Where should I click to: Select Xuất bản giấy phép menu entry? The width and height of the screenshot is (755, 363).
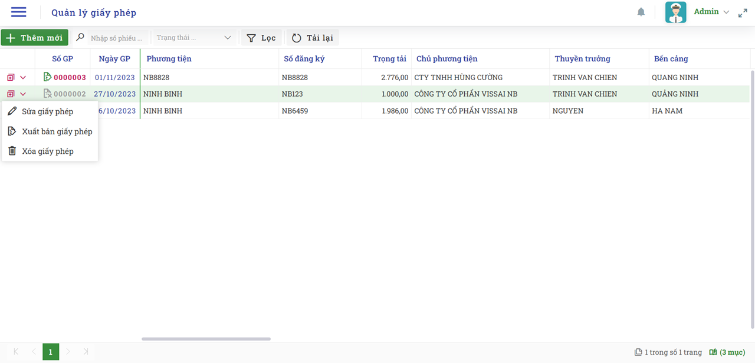[x=57, y=131]
